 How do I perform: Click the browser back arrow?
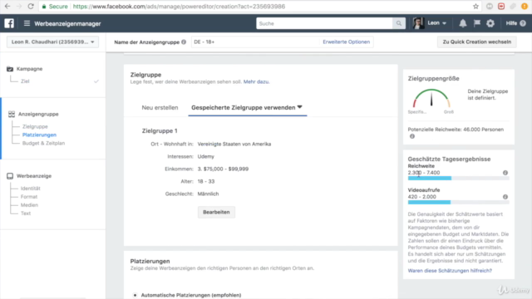tap(7, 6)
